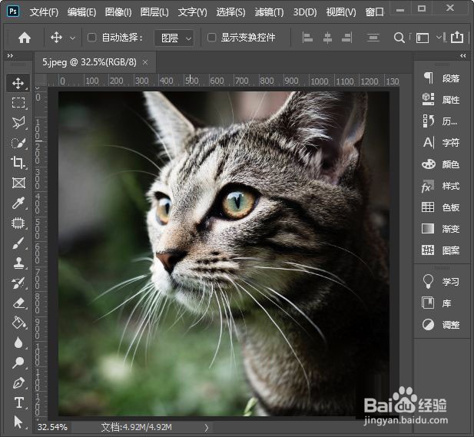
Task: Close the 5.jpeg document tab
Action: coord(145,62)
